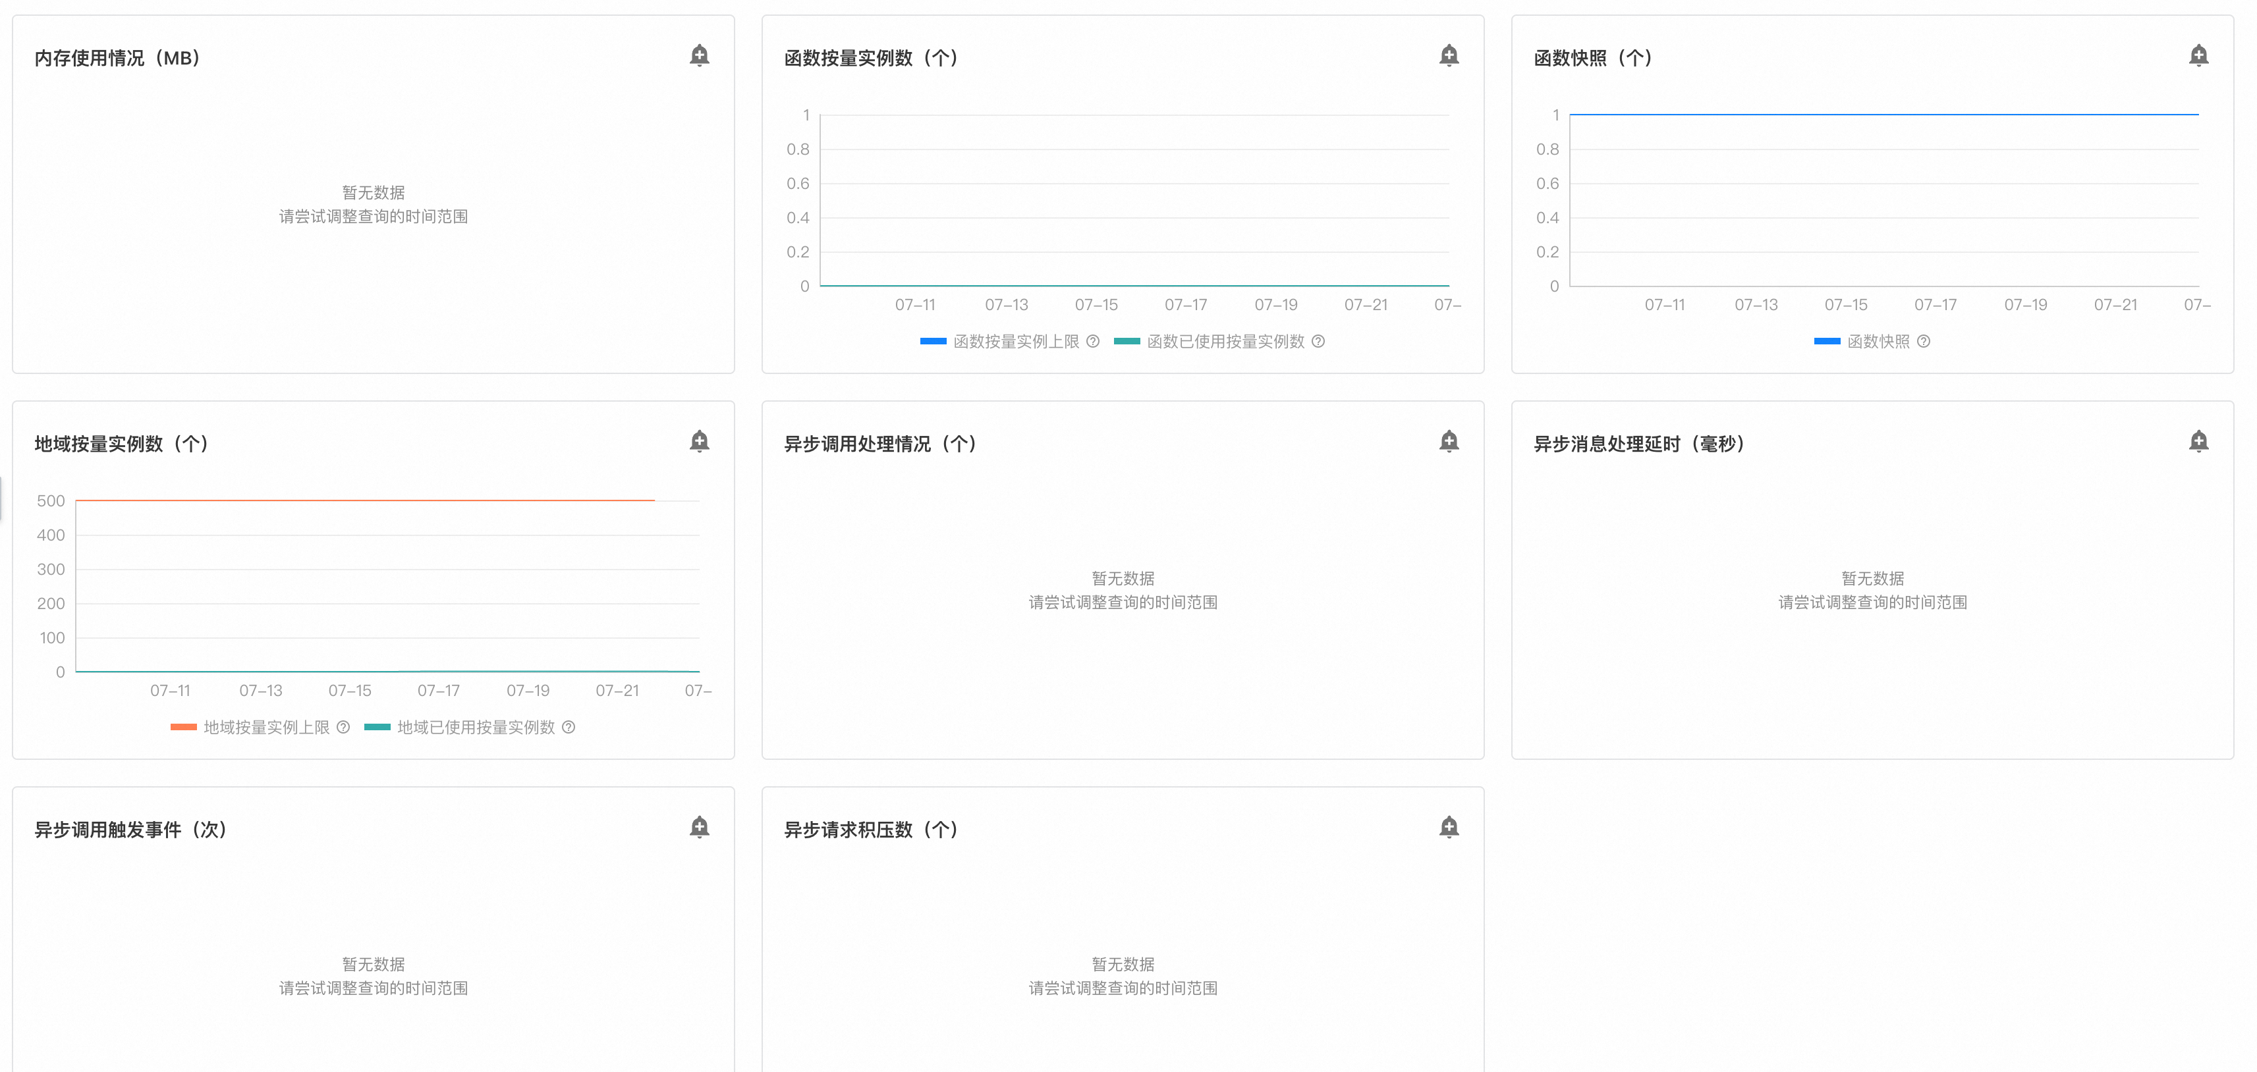The height and width of the screenshot is (1072, 2257).
Task: Click help icon next to 地域按量实例上限 legend
Action: point(343,727)
